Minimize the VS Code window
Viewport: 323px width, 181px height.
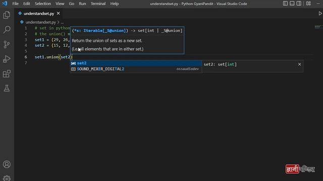pyautogui.click(x=318, y=4)
